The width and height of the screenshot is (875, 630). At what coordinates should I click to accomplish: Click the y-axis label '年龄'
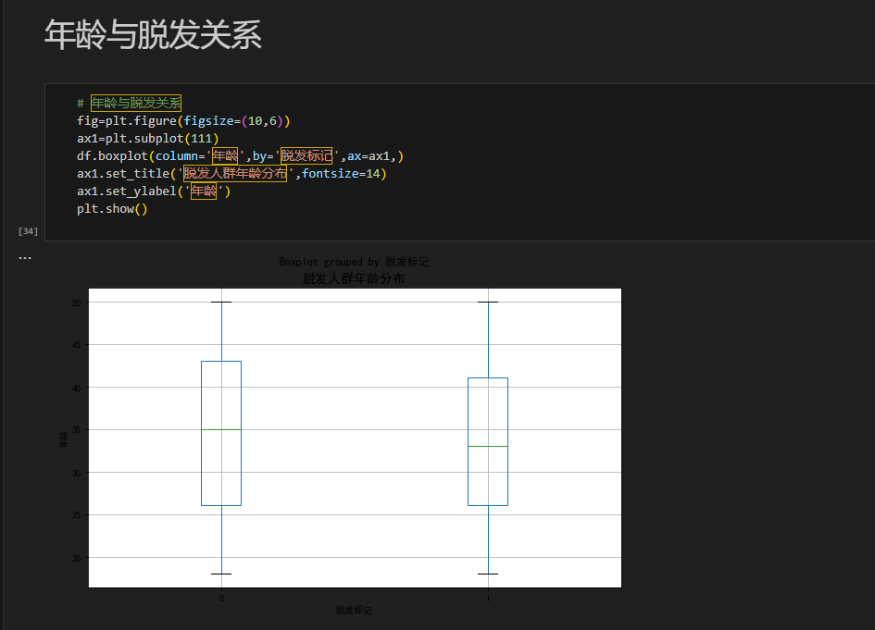coord(64,439)
